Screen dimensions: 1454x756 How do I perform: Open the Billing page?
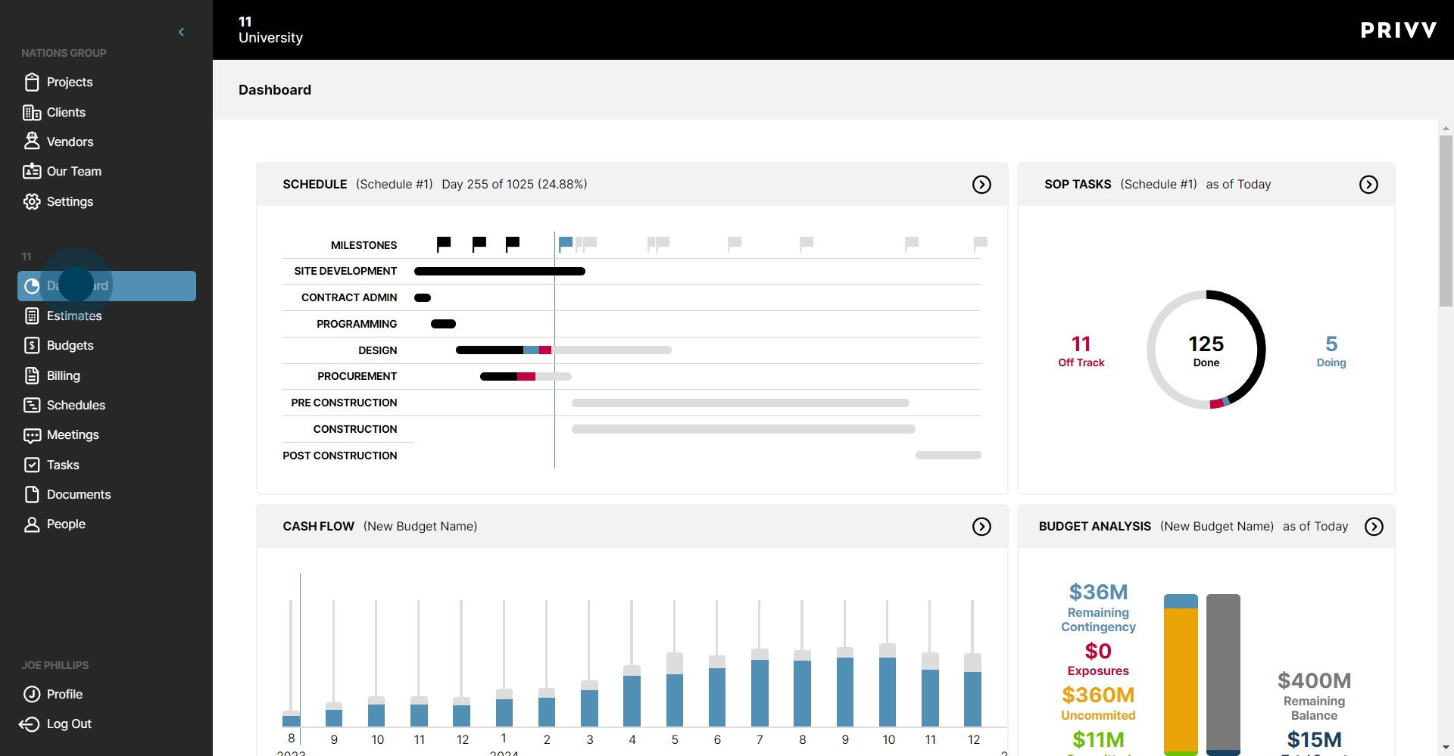pyautogui.click(x=63, y=375)
